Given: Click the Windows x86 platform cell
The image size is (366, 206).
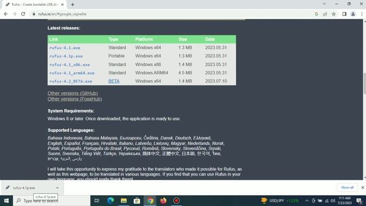Looking at the screenshot, I should 148,65.
